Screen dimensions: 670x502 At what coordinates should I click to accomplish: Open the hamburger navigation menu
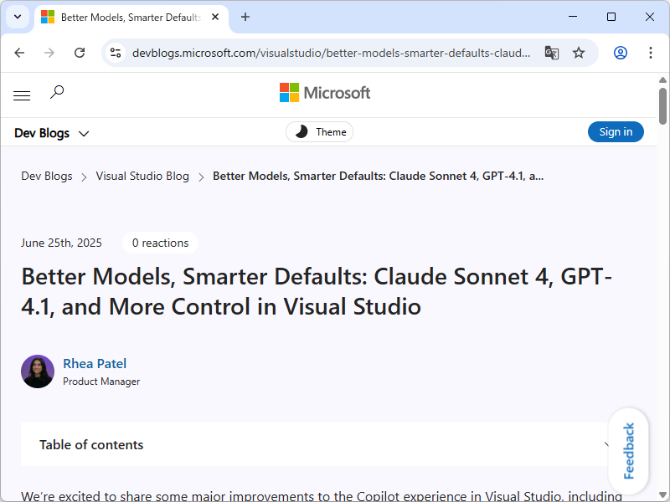(x=22, y=95)
